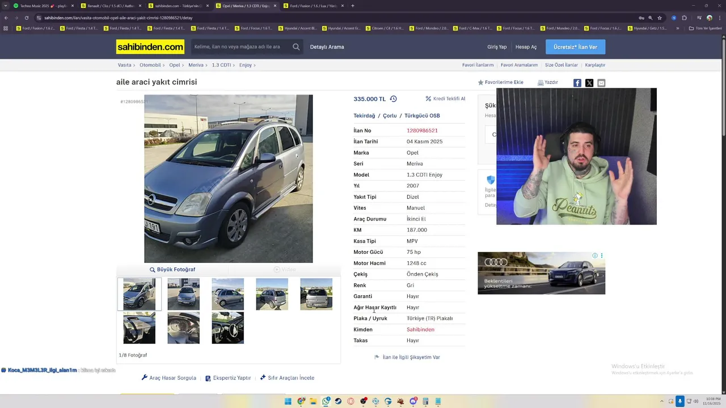Click the Audi advertisement banner
This screenshot has width=726, height=408.
click(541, 273)
